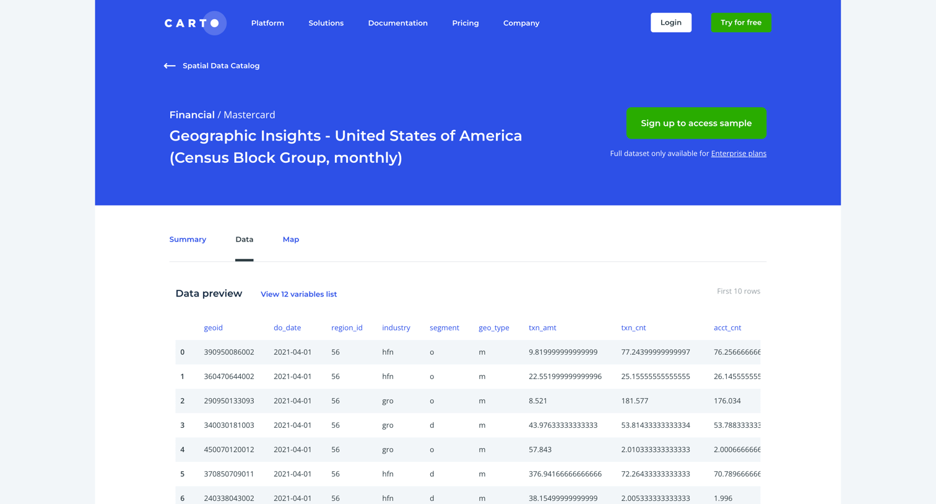Viewport: 936px width, 504px height.
Task: Click txn_cnt value 72.26433333333333
Action: pos(656,474)
